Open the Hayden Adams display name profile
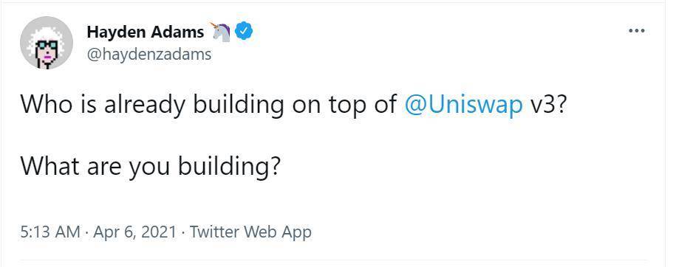 (145, 32)
